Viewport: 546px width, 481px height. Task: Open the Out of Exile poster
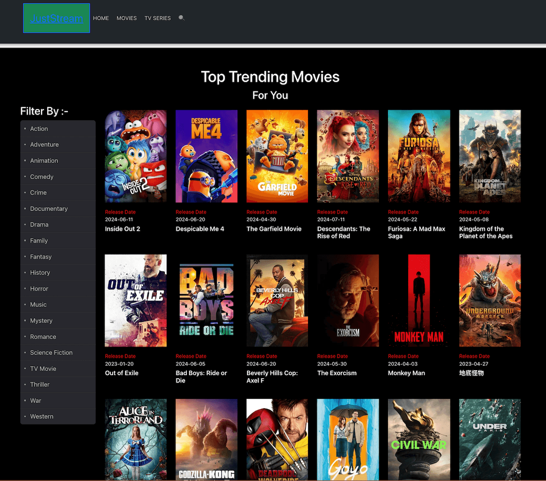(136, 301)
